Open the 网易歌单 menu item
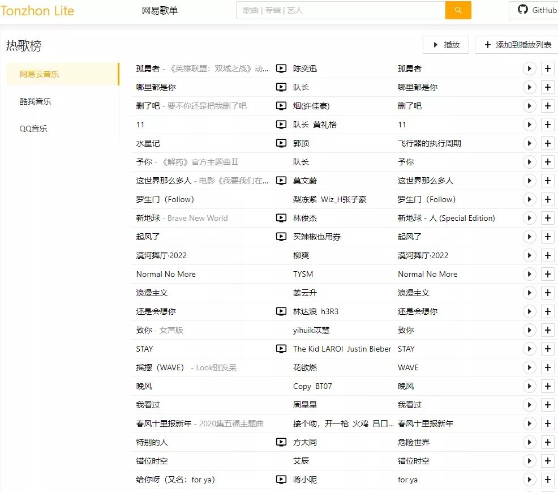 pyautogui.click(x=160, y=10)
